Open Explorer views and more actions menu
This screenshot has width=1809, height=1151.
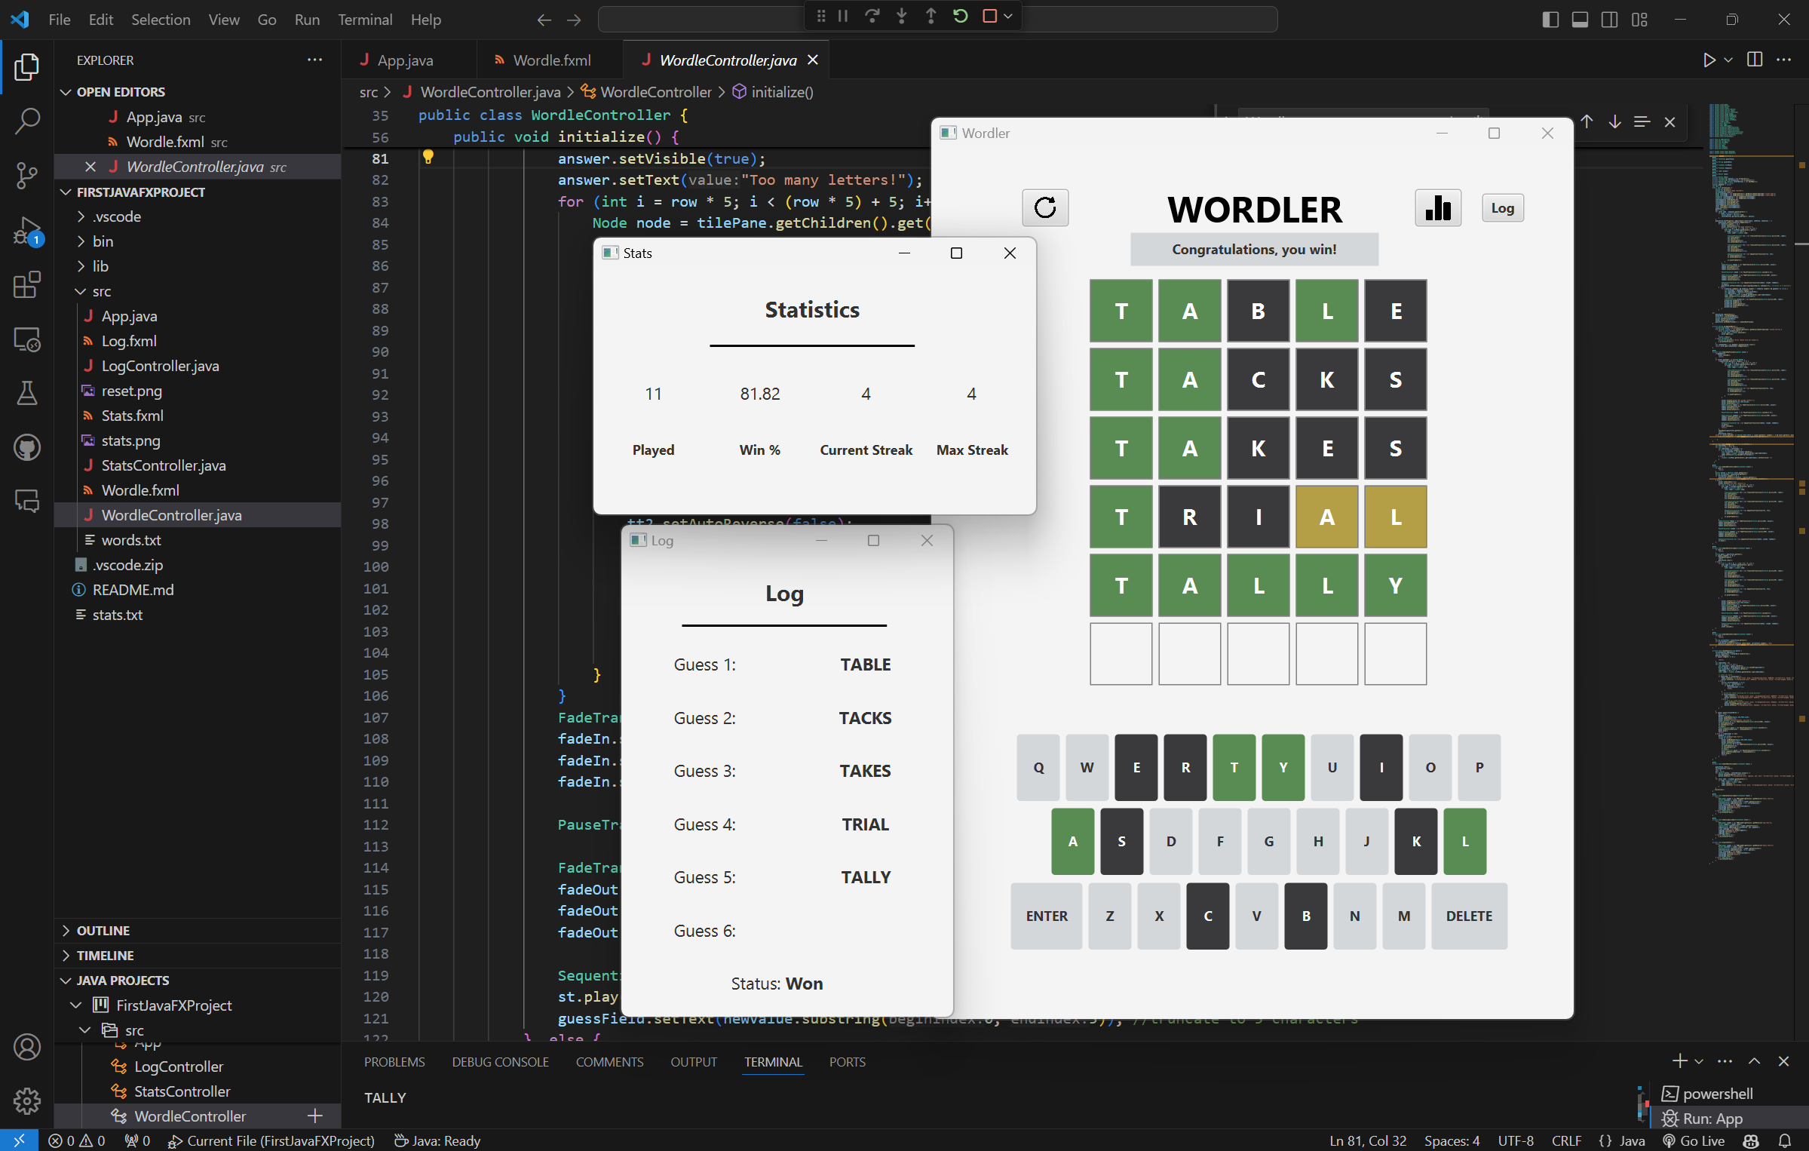click(314, 60)
